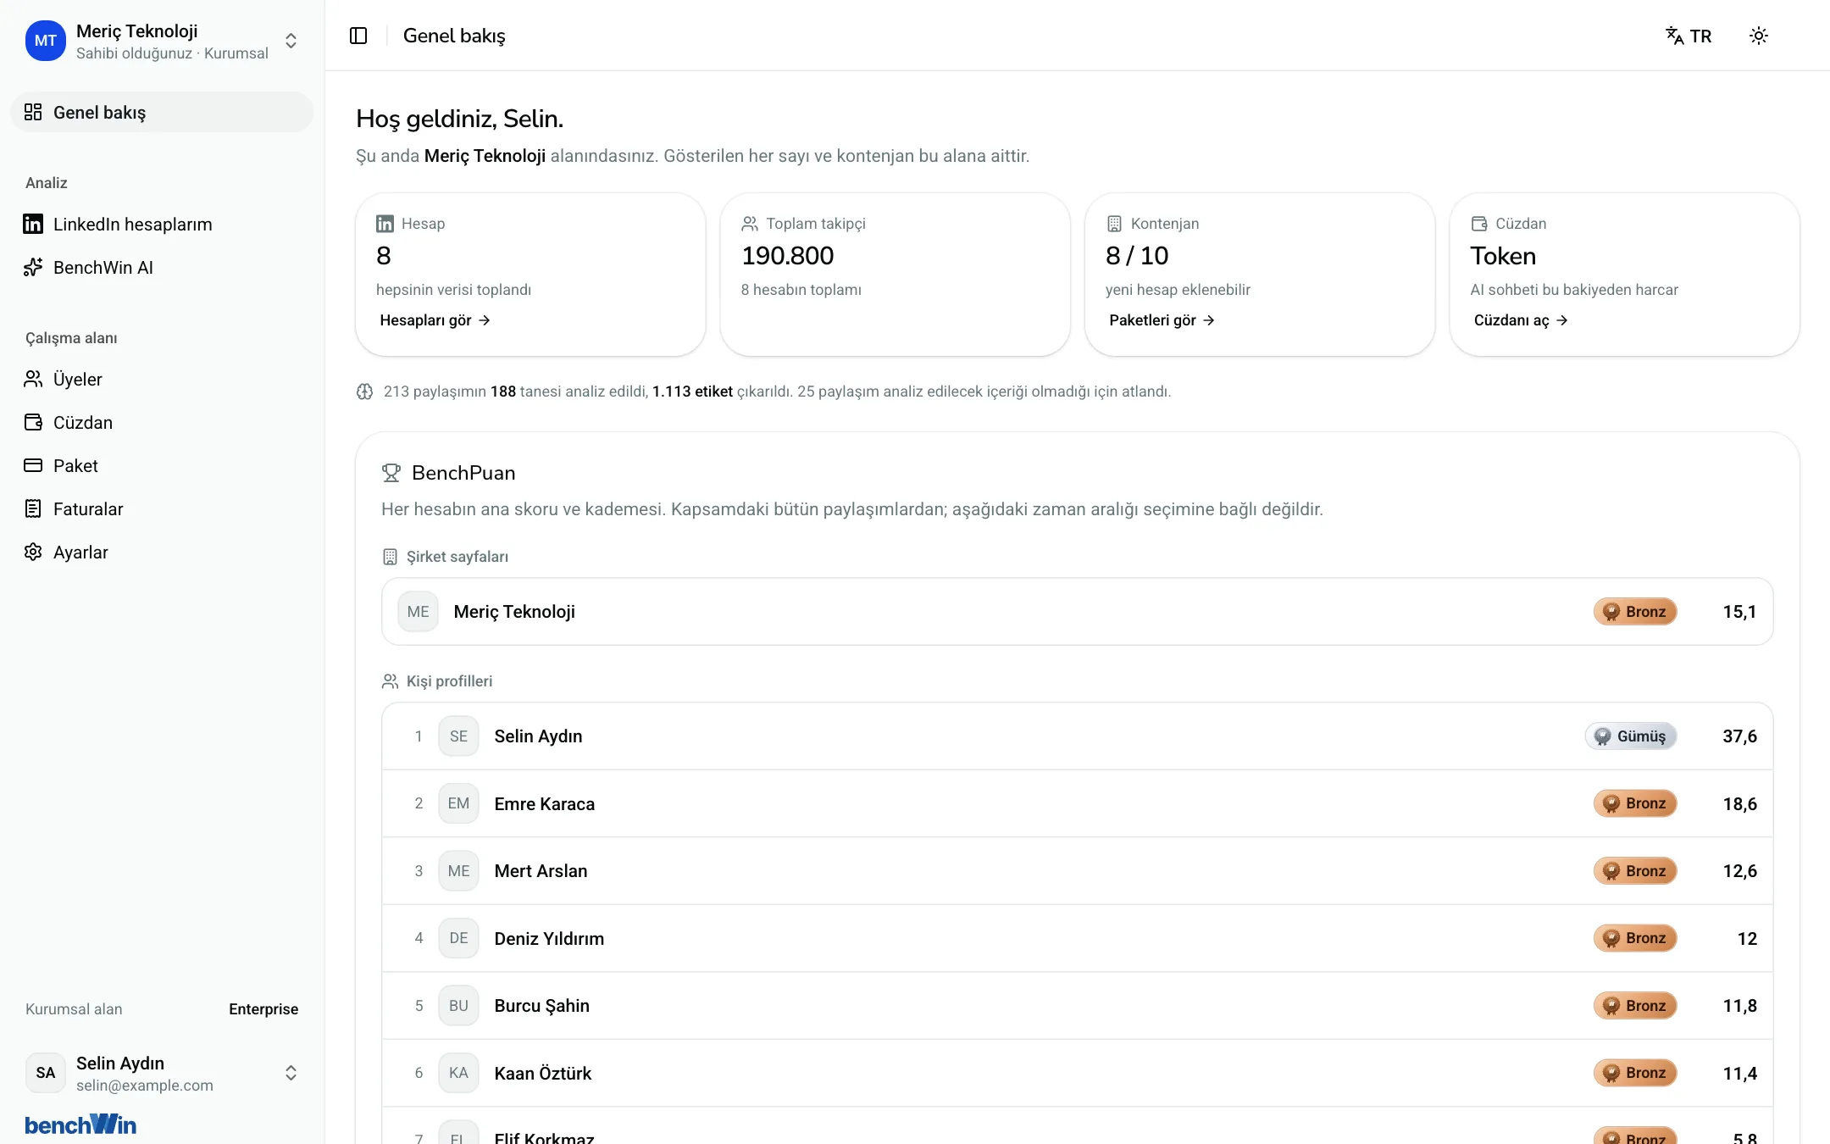Image resolution: width=1830 pixels, height=1144 pixels.
Task: Open Faturalar in the sidebar
Action: (x=162, y=508)
